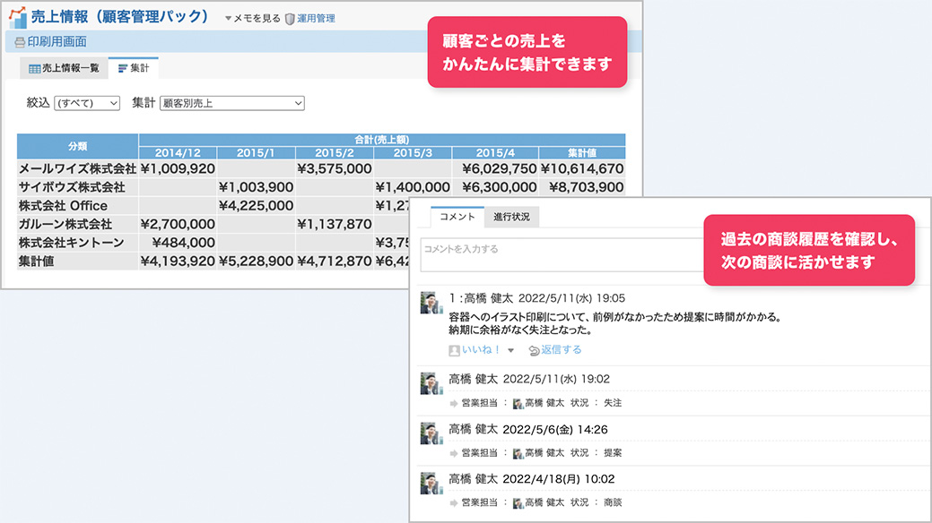
Task: Open the 集計 顧客別売上 dropdown
Action: pyautogui.click(x=231, y=103)
